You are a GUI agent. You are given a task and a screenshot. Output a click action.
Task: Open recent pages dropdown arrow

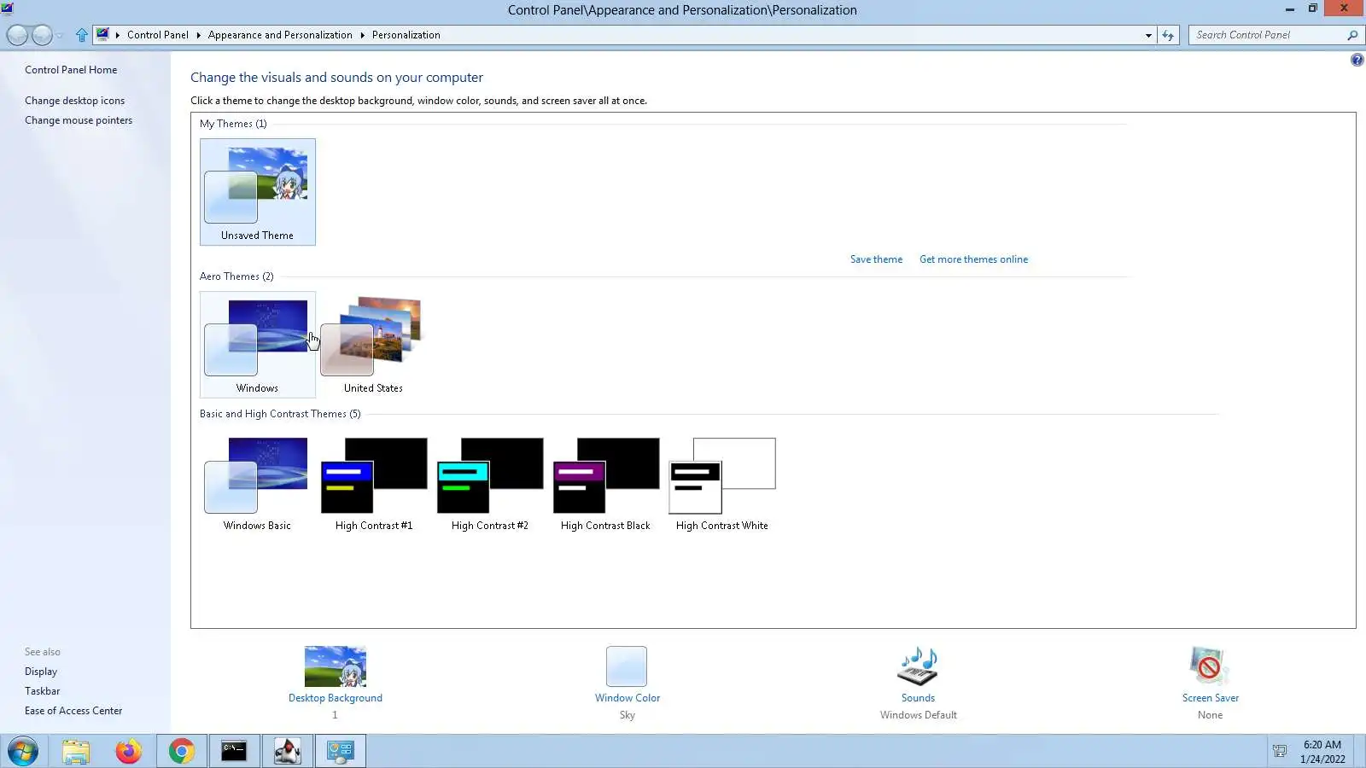[59, 36]
